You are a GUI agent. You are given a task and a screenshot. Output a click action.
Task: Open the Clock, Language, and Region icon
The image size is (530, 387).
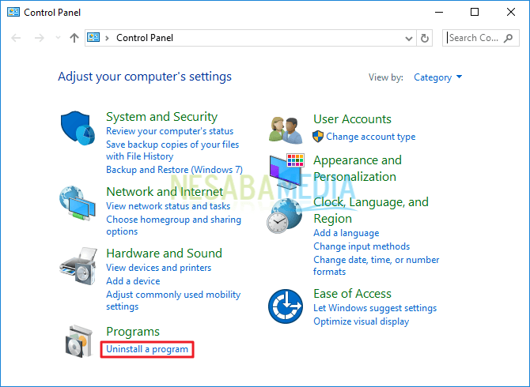coord(285,216)
